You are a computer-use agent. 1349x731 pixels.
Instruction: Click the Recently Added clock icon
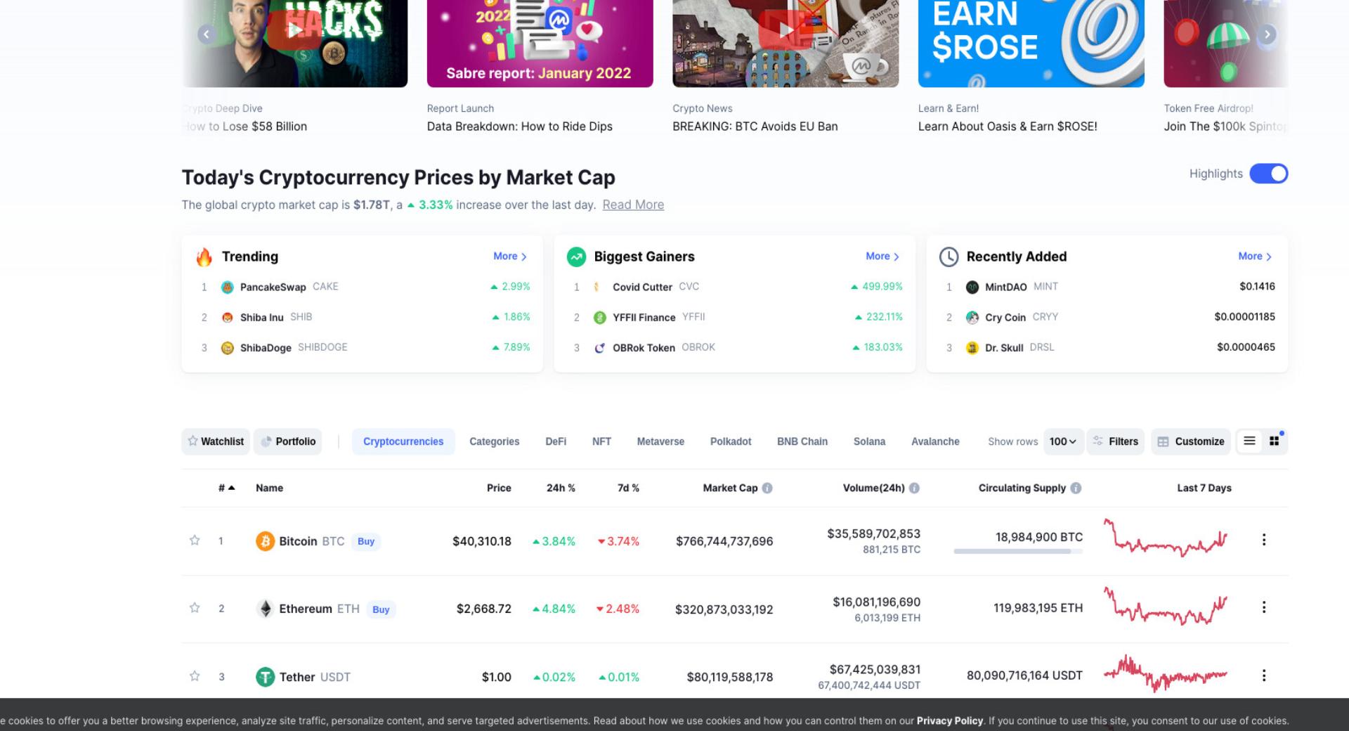(949, 257)
